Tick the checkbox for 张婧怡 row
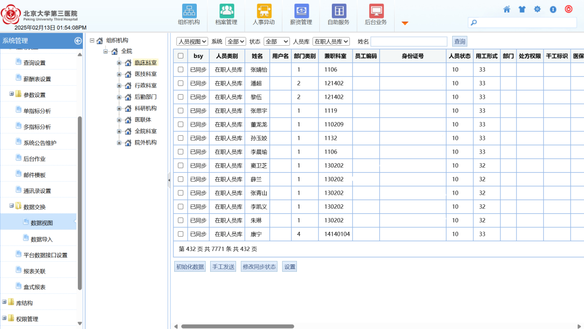Viewport: 584px width, 329px height. (x=181, y=70)
